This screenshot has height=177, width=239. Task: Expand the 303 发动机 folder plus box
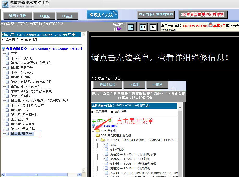(x=93, y=130)
